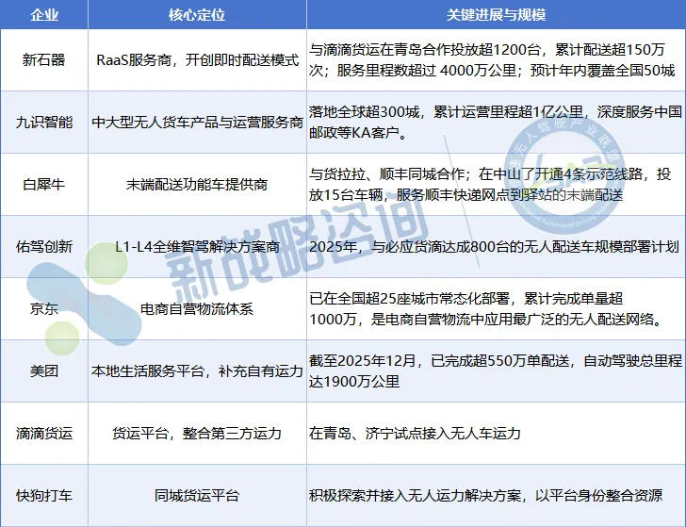This screenshot has height=527, width=686.
Task: Click the 核心定位 column header
Action: (197, 15)
